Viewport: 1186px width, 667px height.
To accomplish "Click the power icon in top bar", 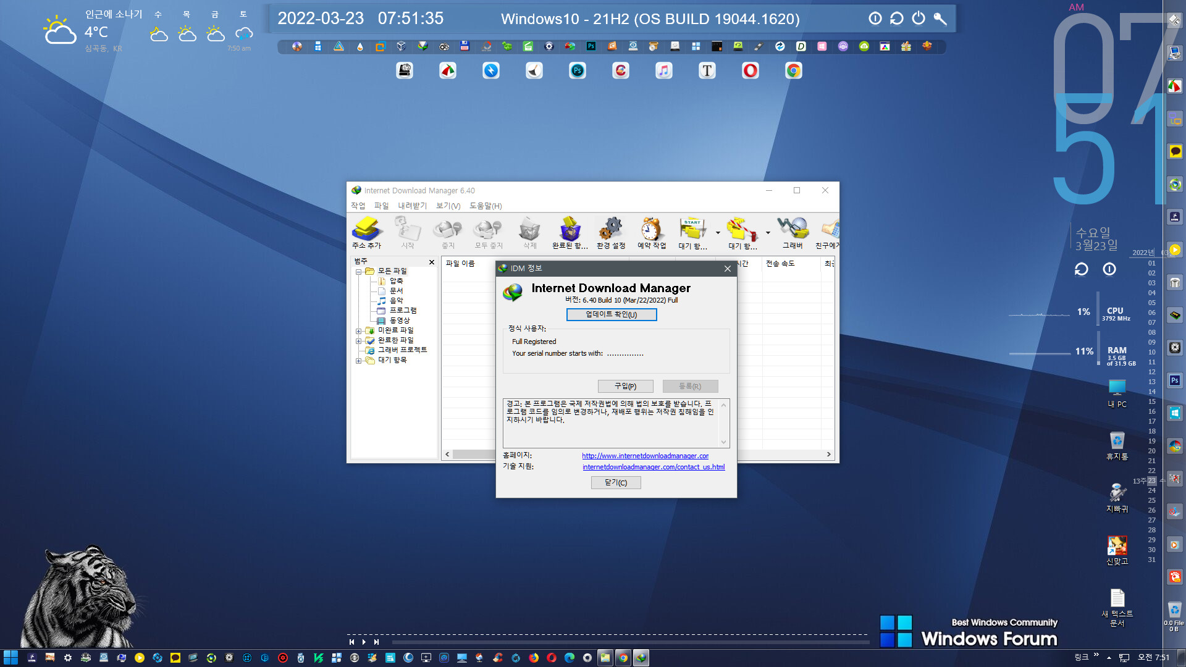I will (919, 18).
